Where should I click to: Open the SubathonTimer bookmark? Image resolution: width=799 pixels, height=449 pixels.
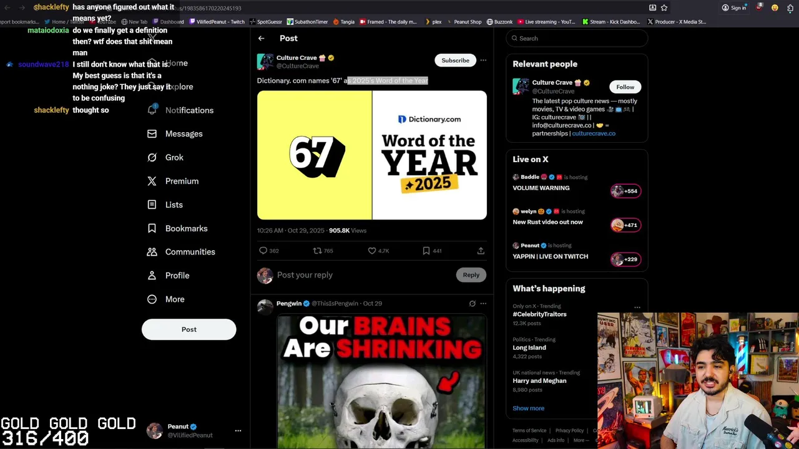(307, 22)
